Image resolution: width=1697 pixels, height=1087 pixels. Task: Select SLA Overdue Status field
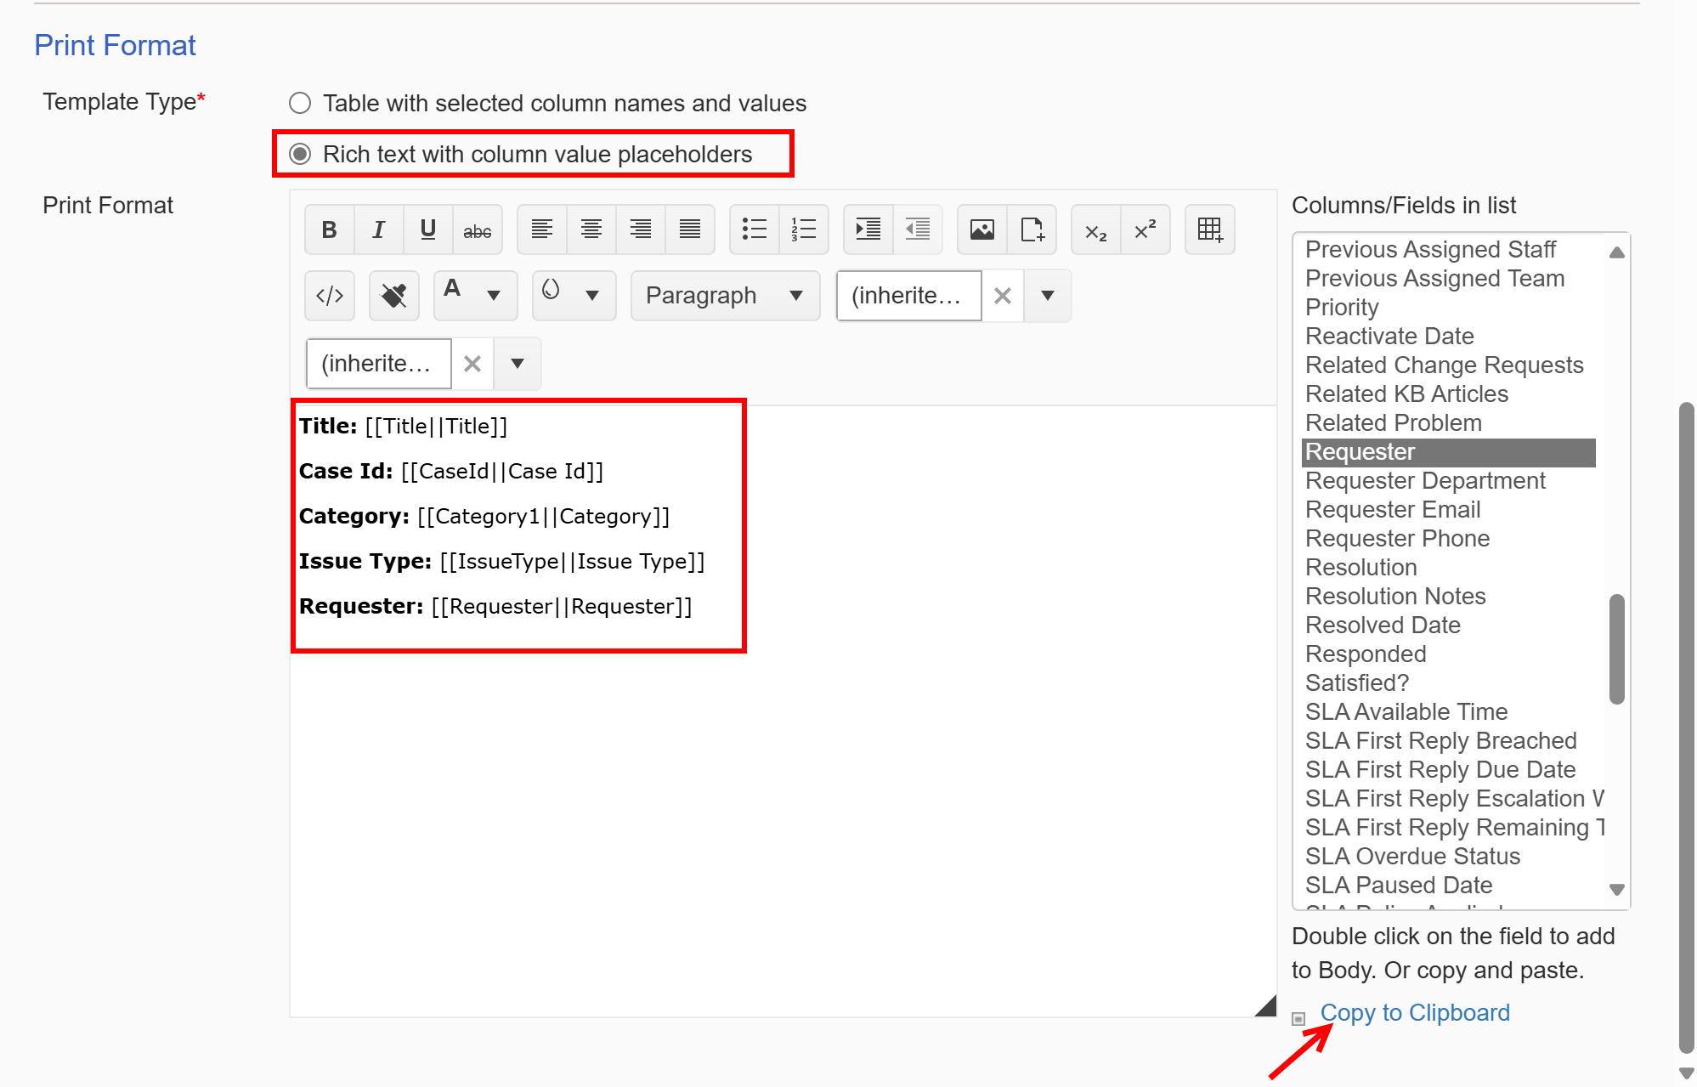(x=1449, y=857)
